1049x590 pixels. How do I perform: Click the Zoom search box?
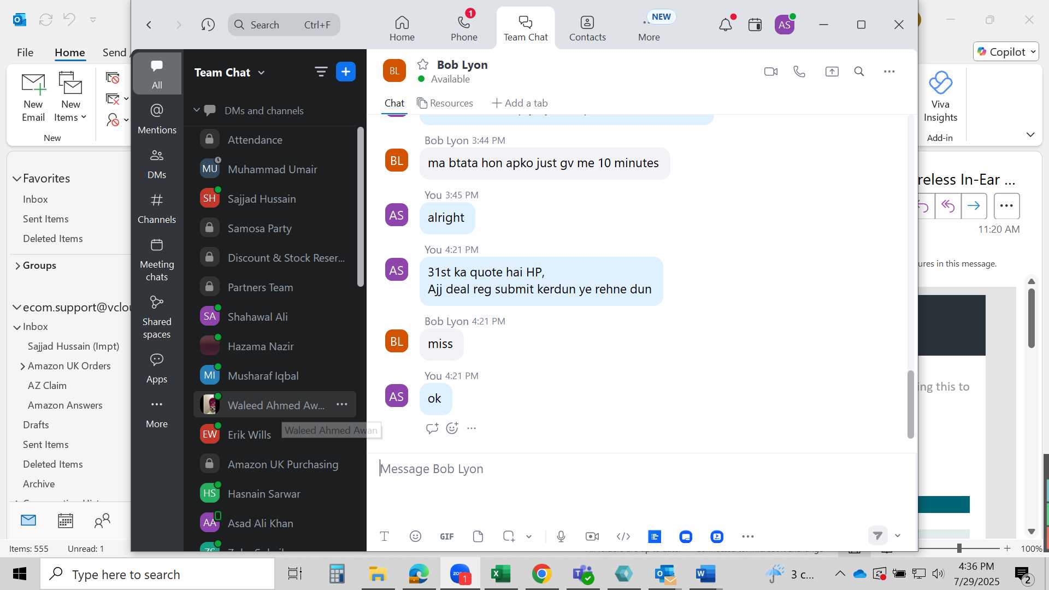click(x=284, y=25)
